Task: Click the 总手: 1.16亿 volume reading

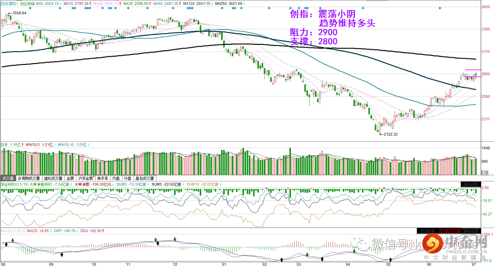Action: coord(11,145)
